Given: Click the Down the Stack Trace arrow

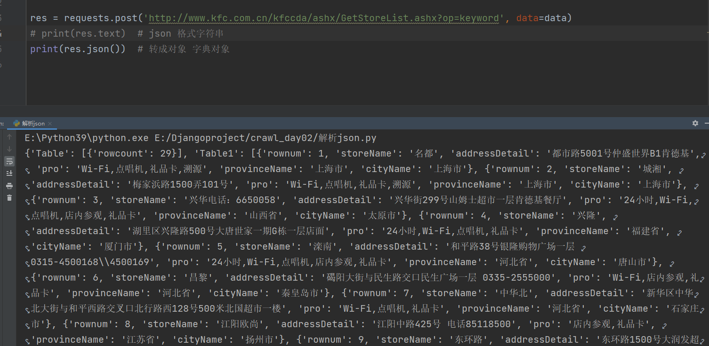Looking at the screenshot, I should coord(9,149).
